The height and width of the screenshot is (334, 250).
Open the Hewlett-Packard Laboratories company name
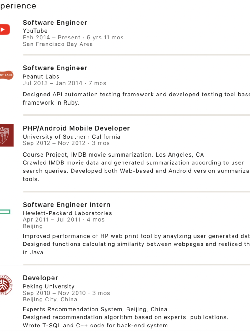coord(67,213)
